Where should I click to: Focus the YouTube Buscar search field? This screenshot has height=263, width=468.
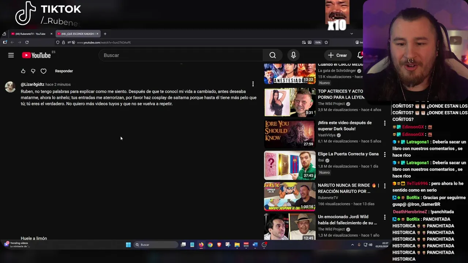tap(181, 55)
